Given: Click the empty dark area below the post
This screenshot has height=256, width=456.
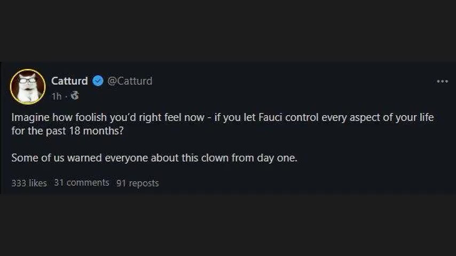Looking at the screenshot, I should (228, 224).
